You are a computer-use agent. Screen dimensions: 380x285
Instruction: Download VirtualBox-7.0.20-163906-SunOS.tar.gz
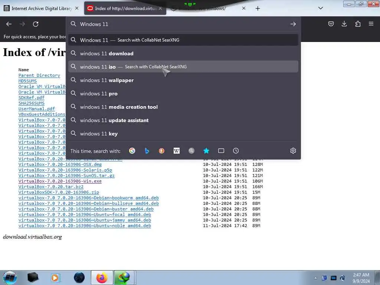tap(66, 176)
